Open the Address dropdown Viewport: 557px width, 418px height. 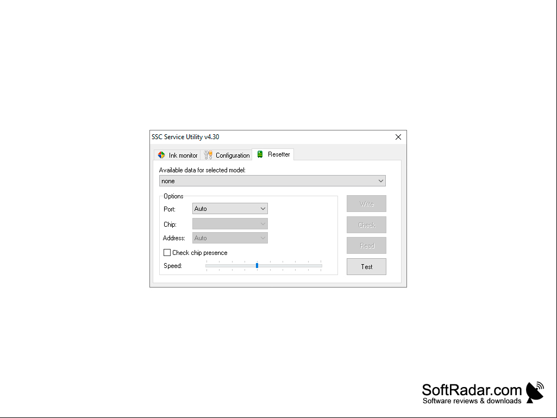coord(230,238)
